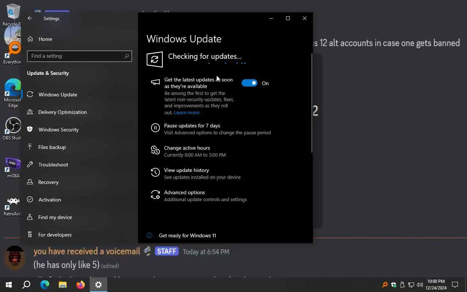This screenshot has height=292, width=467.
Task: Click the Windows Update sync icon in sidebar
Action: click(x=30, y=95)
